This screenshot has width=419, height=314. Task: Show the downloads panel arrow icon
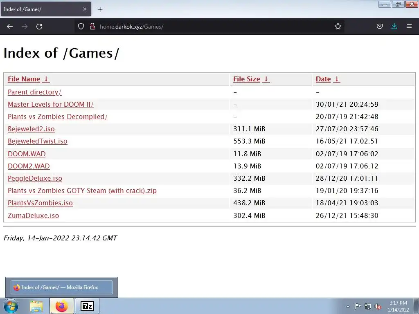coord(394,26)
